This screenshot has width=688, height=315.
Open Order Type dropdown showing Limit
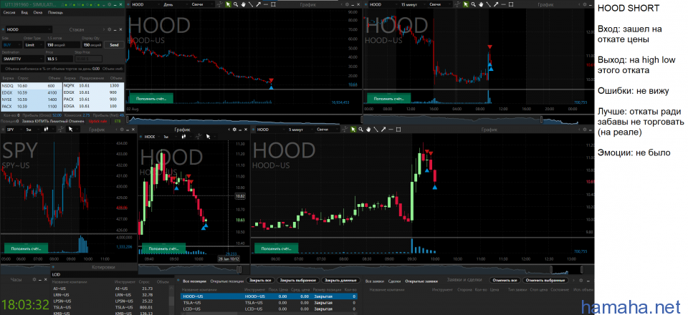pos(33,44)
